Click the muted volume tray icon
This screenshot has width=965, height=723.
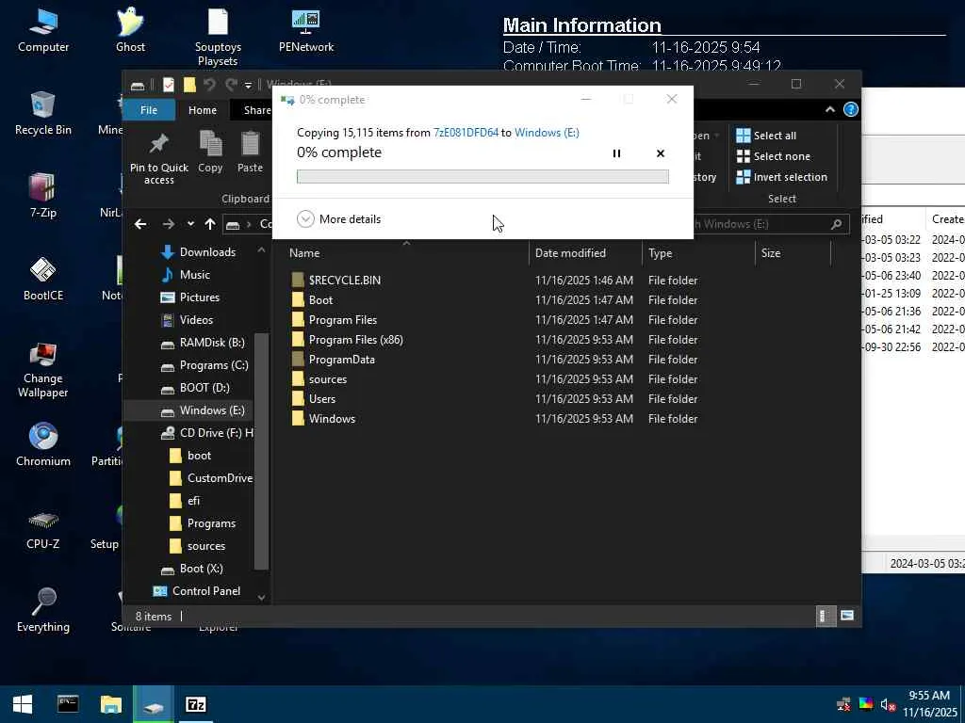coord(888,704)
